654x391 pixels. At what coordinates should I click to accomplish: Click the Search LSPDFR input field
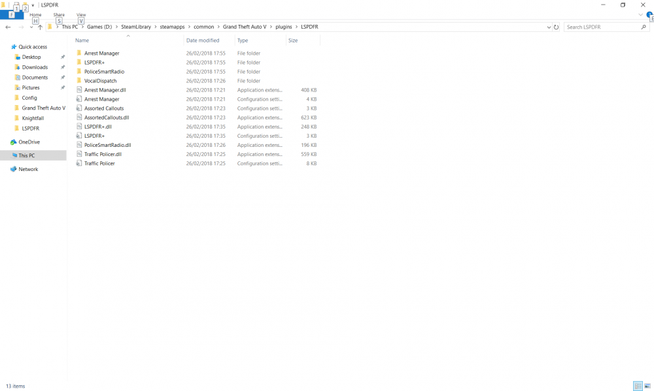[x=603, y=27]
